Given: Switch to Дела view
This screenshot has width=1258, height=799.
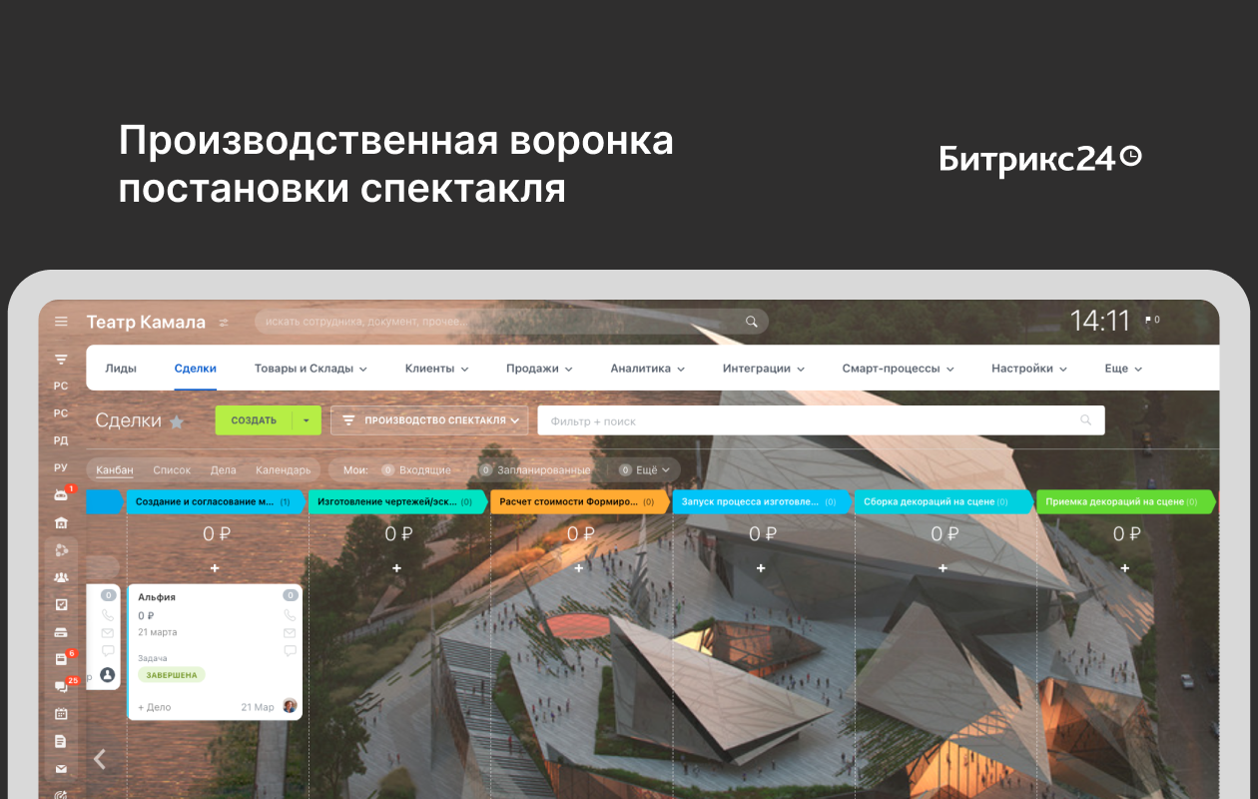Looking at the screenshot, I should point(223,469).
